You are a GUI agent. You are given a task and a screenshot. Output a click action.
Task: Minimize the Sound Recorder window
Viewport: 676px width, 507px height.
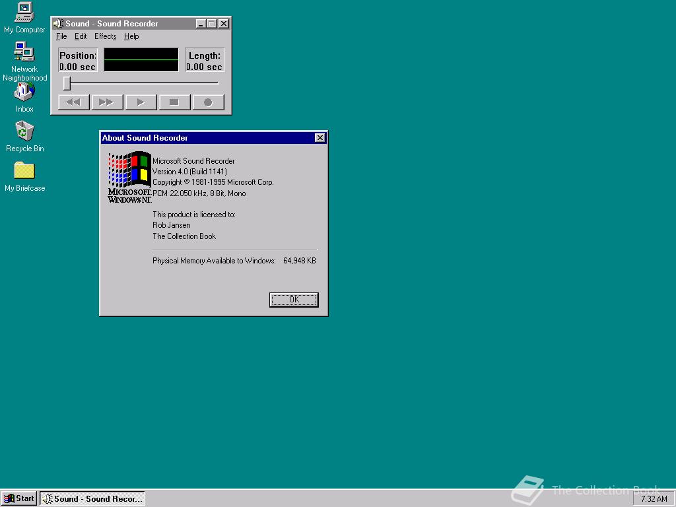click(201, 24)
